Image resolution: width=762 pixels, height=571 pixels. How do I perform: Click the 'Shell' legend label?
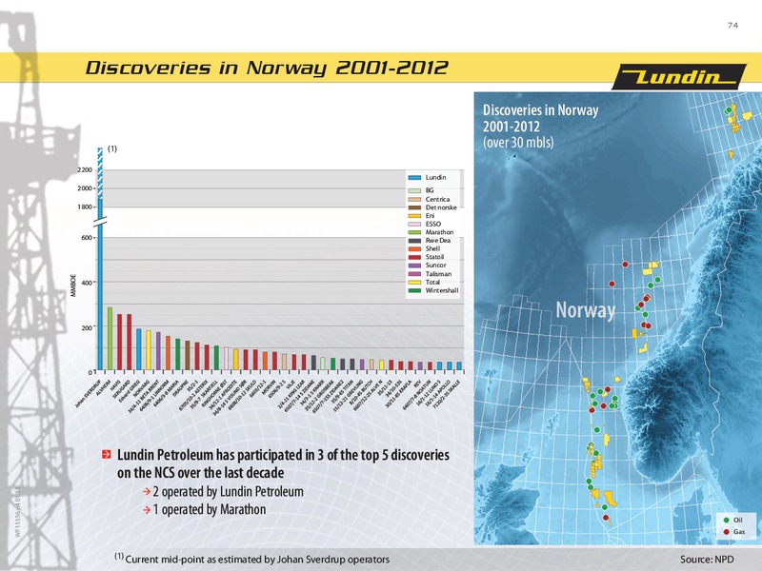point(432,248)
